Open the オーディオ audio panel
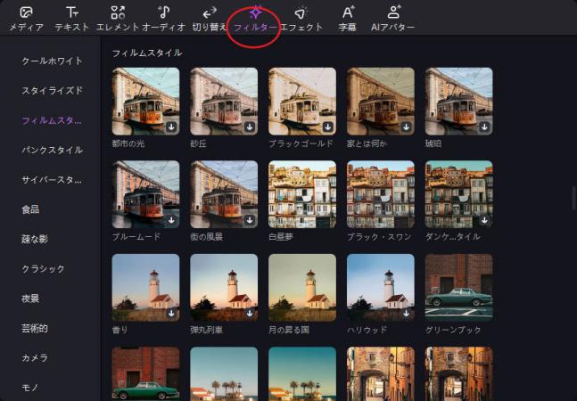 [x=163, y=19]
